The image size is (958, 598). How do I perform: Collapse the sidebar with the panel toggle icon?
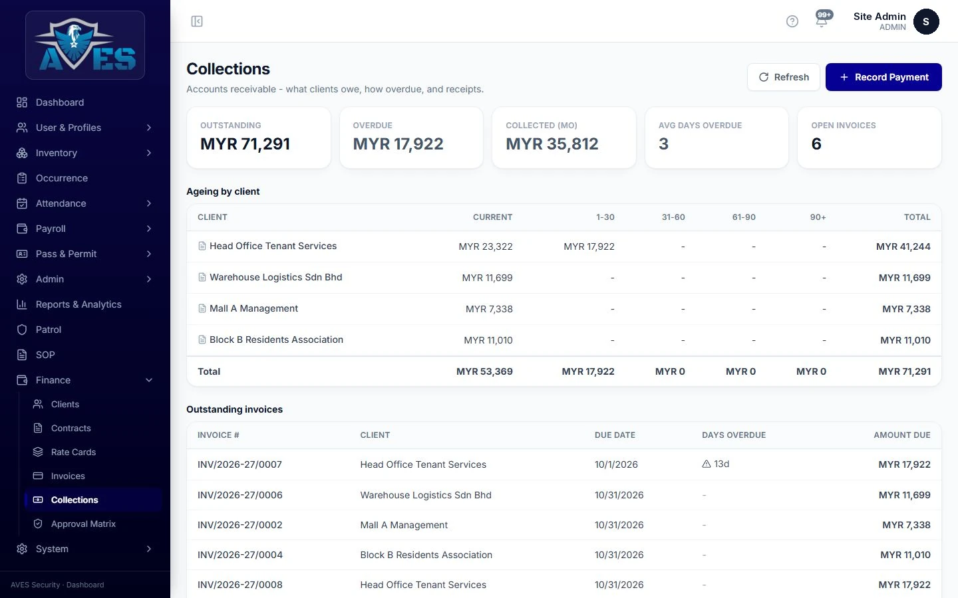pyautogui.click(x=197, y=21)
